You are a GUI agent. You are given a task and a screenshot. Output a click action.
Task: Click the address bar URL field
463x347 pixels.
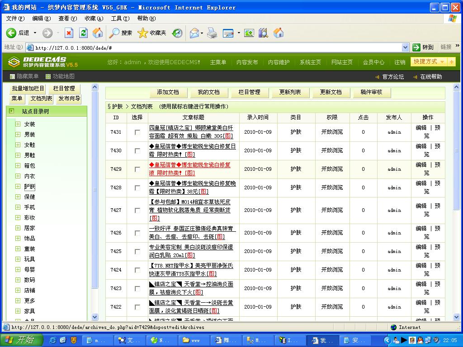tap(217, 47)
